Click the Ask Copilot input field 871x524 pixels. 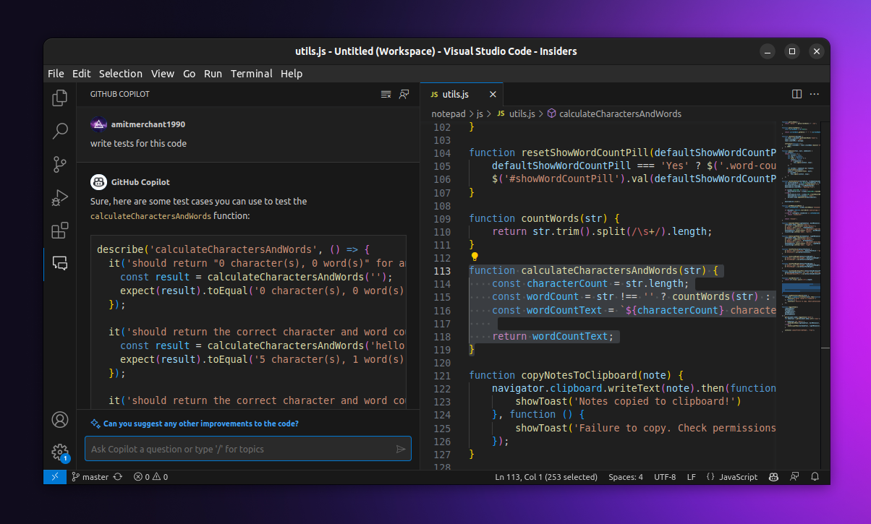point(239,449)
